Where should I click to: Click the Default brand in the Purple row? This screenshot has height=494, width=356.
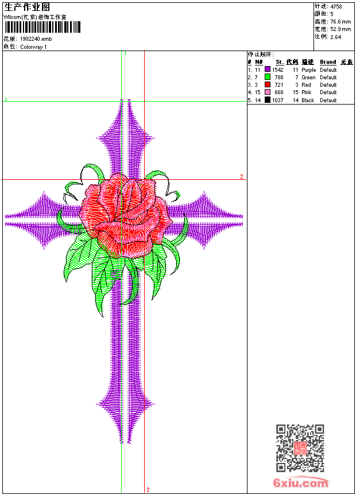(328, 70)
